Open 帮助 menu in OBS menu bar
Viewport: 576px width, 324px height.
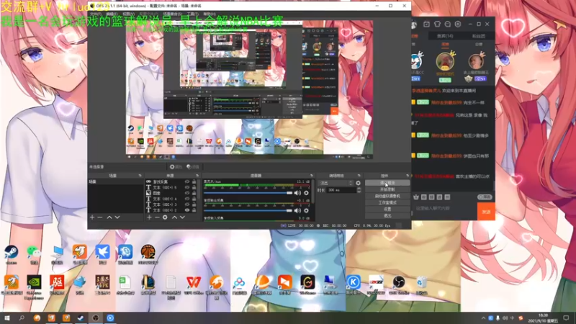coord(210,14)
